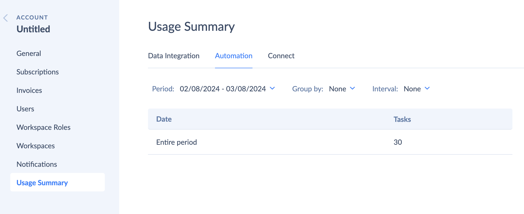Switch to Connect tab
Image resolution: width=524 pixels, height=214 pixels.
point(281,56)
